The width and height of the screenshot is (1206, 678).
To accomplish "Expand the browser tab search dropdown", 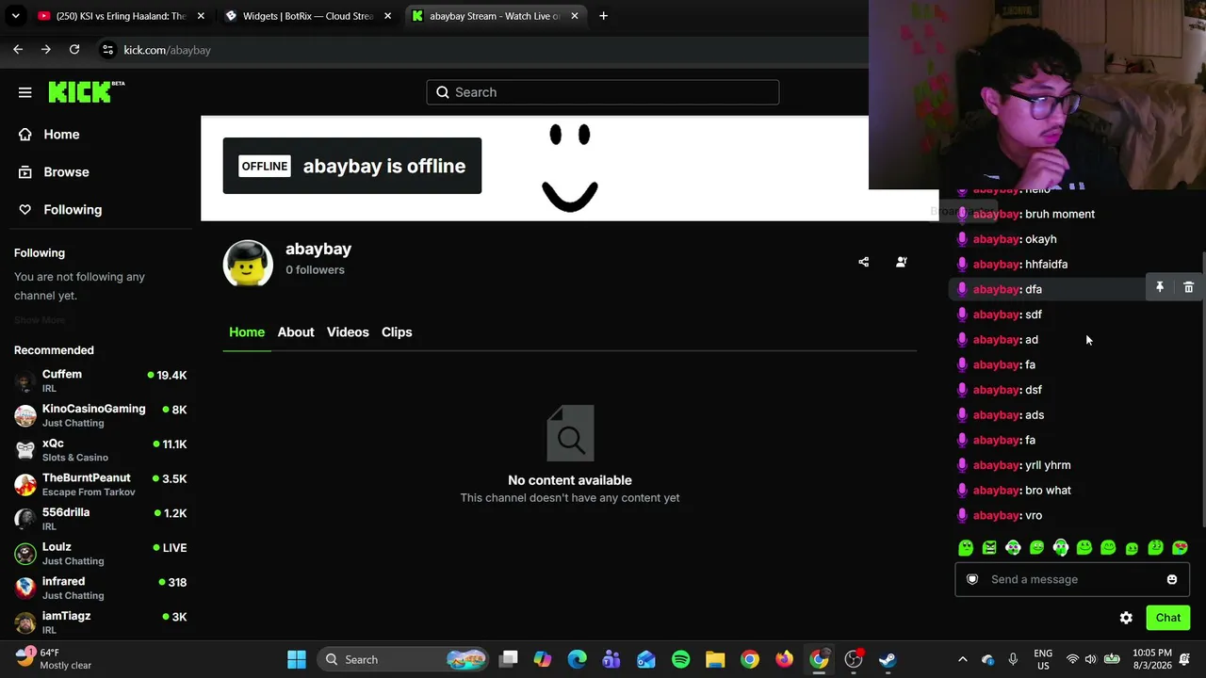I will click(x=15, y=16).
